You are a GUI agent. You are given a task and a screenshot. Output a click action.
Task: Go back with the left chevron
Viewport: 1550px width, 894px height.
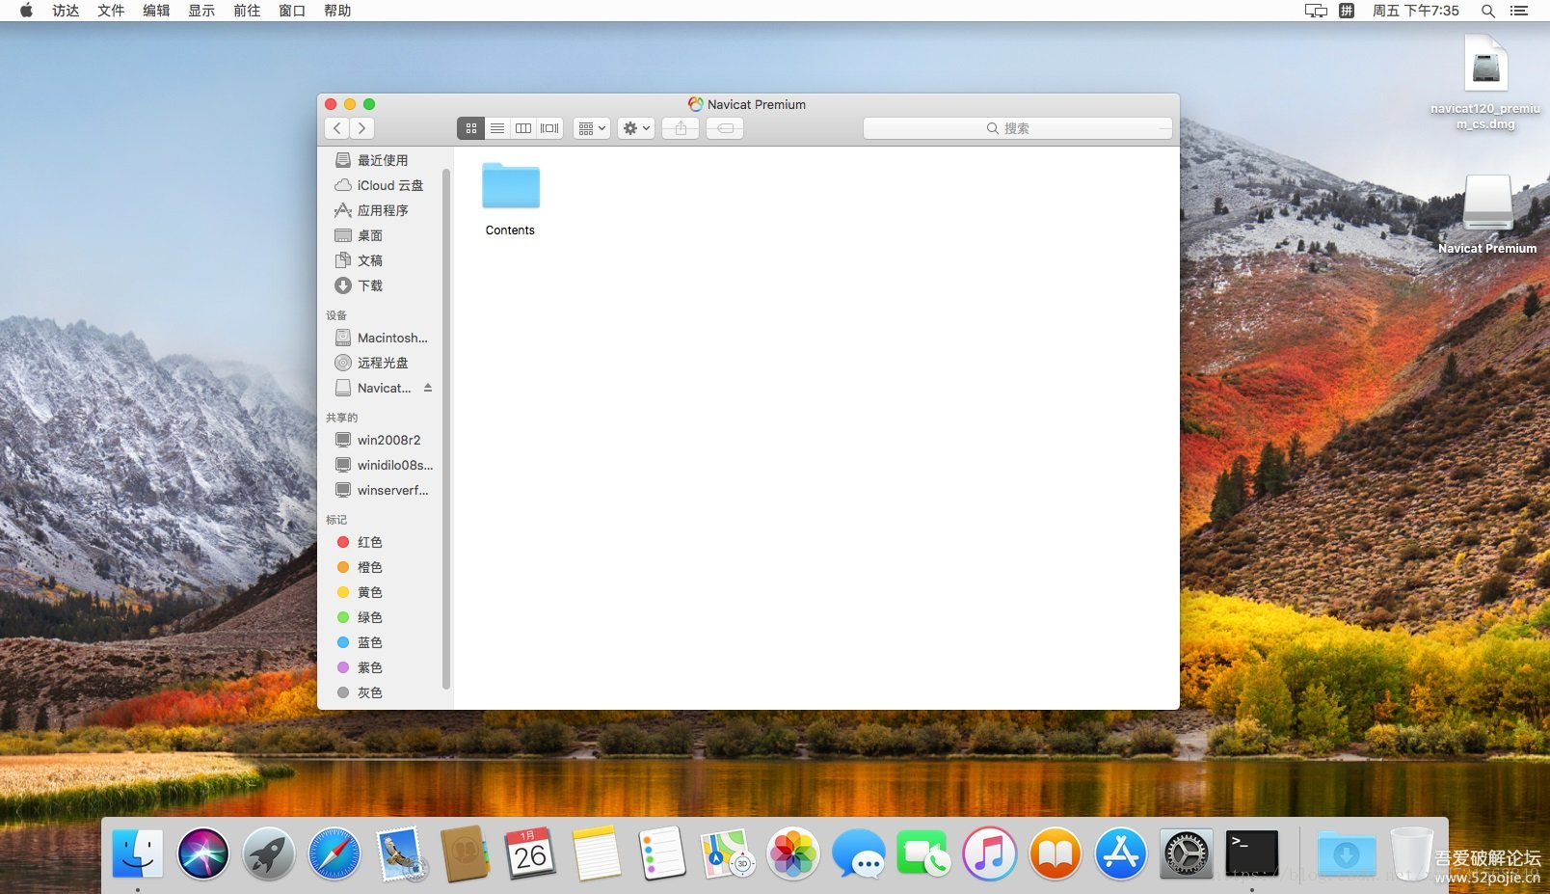point(337,128)
